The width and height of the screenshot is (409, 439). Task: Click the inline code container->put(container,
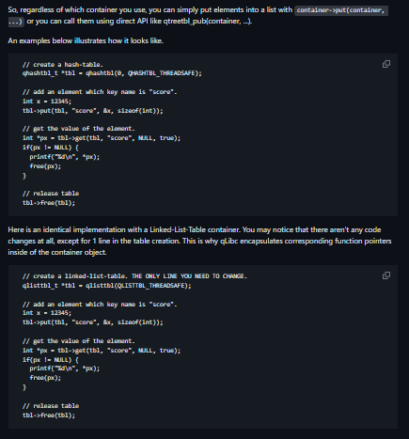[341, 10]
